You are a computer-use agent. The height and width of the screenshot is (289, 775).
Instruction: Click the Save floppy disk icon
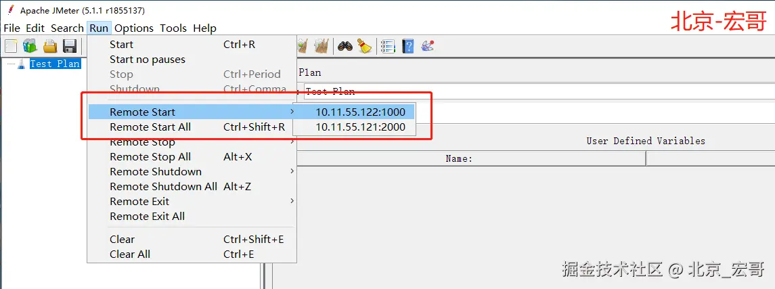[x=70, y=47]
